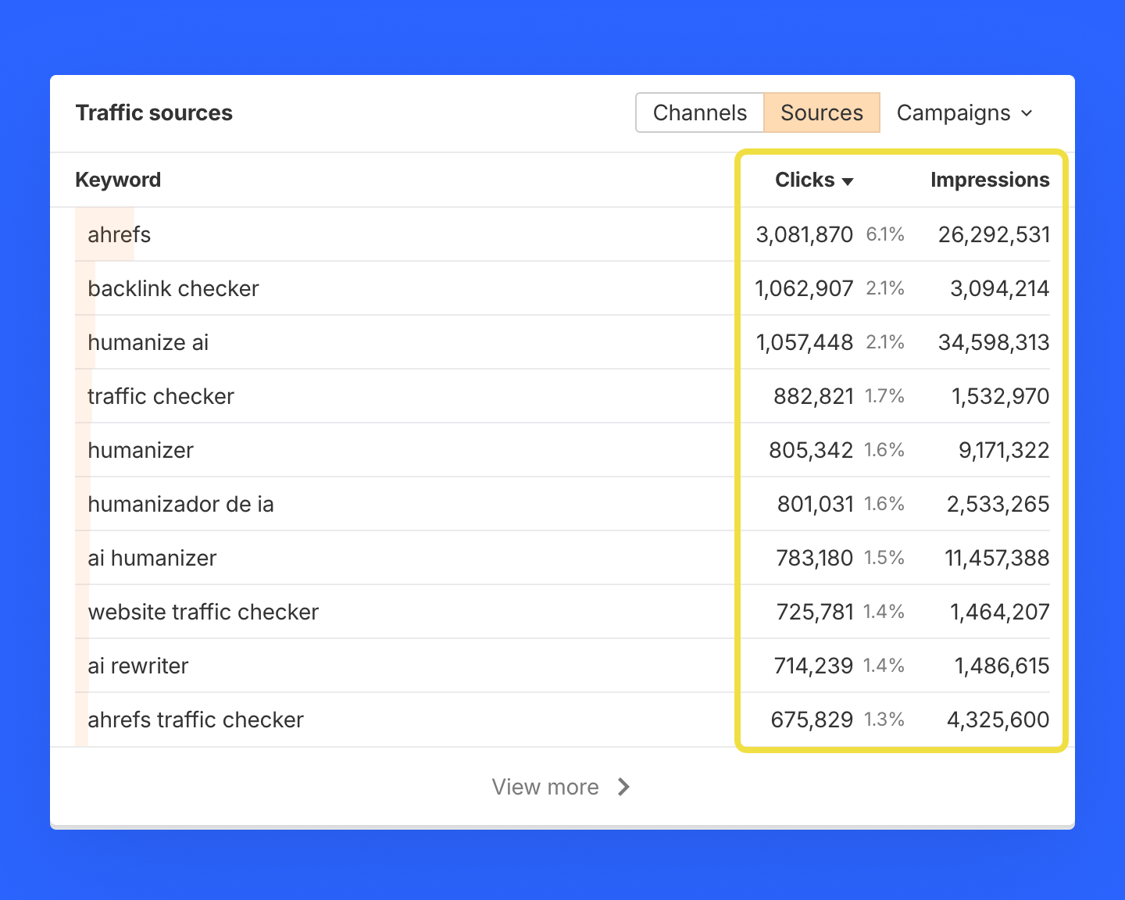Viewport: 1125px width, 900px height.
Task: Click the clicks value 783,180
Action: 815,558
